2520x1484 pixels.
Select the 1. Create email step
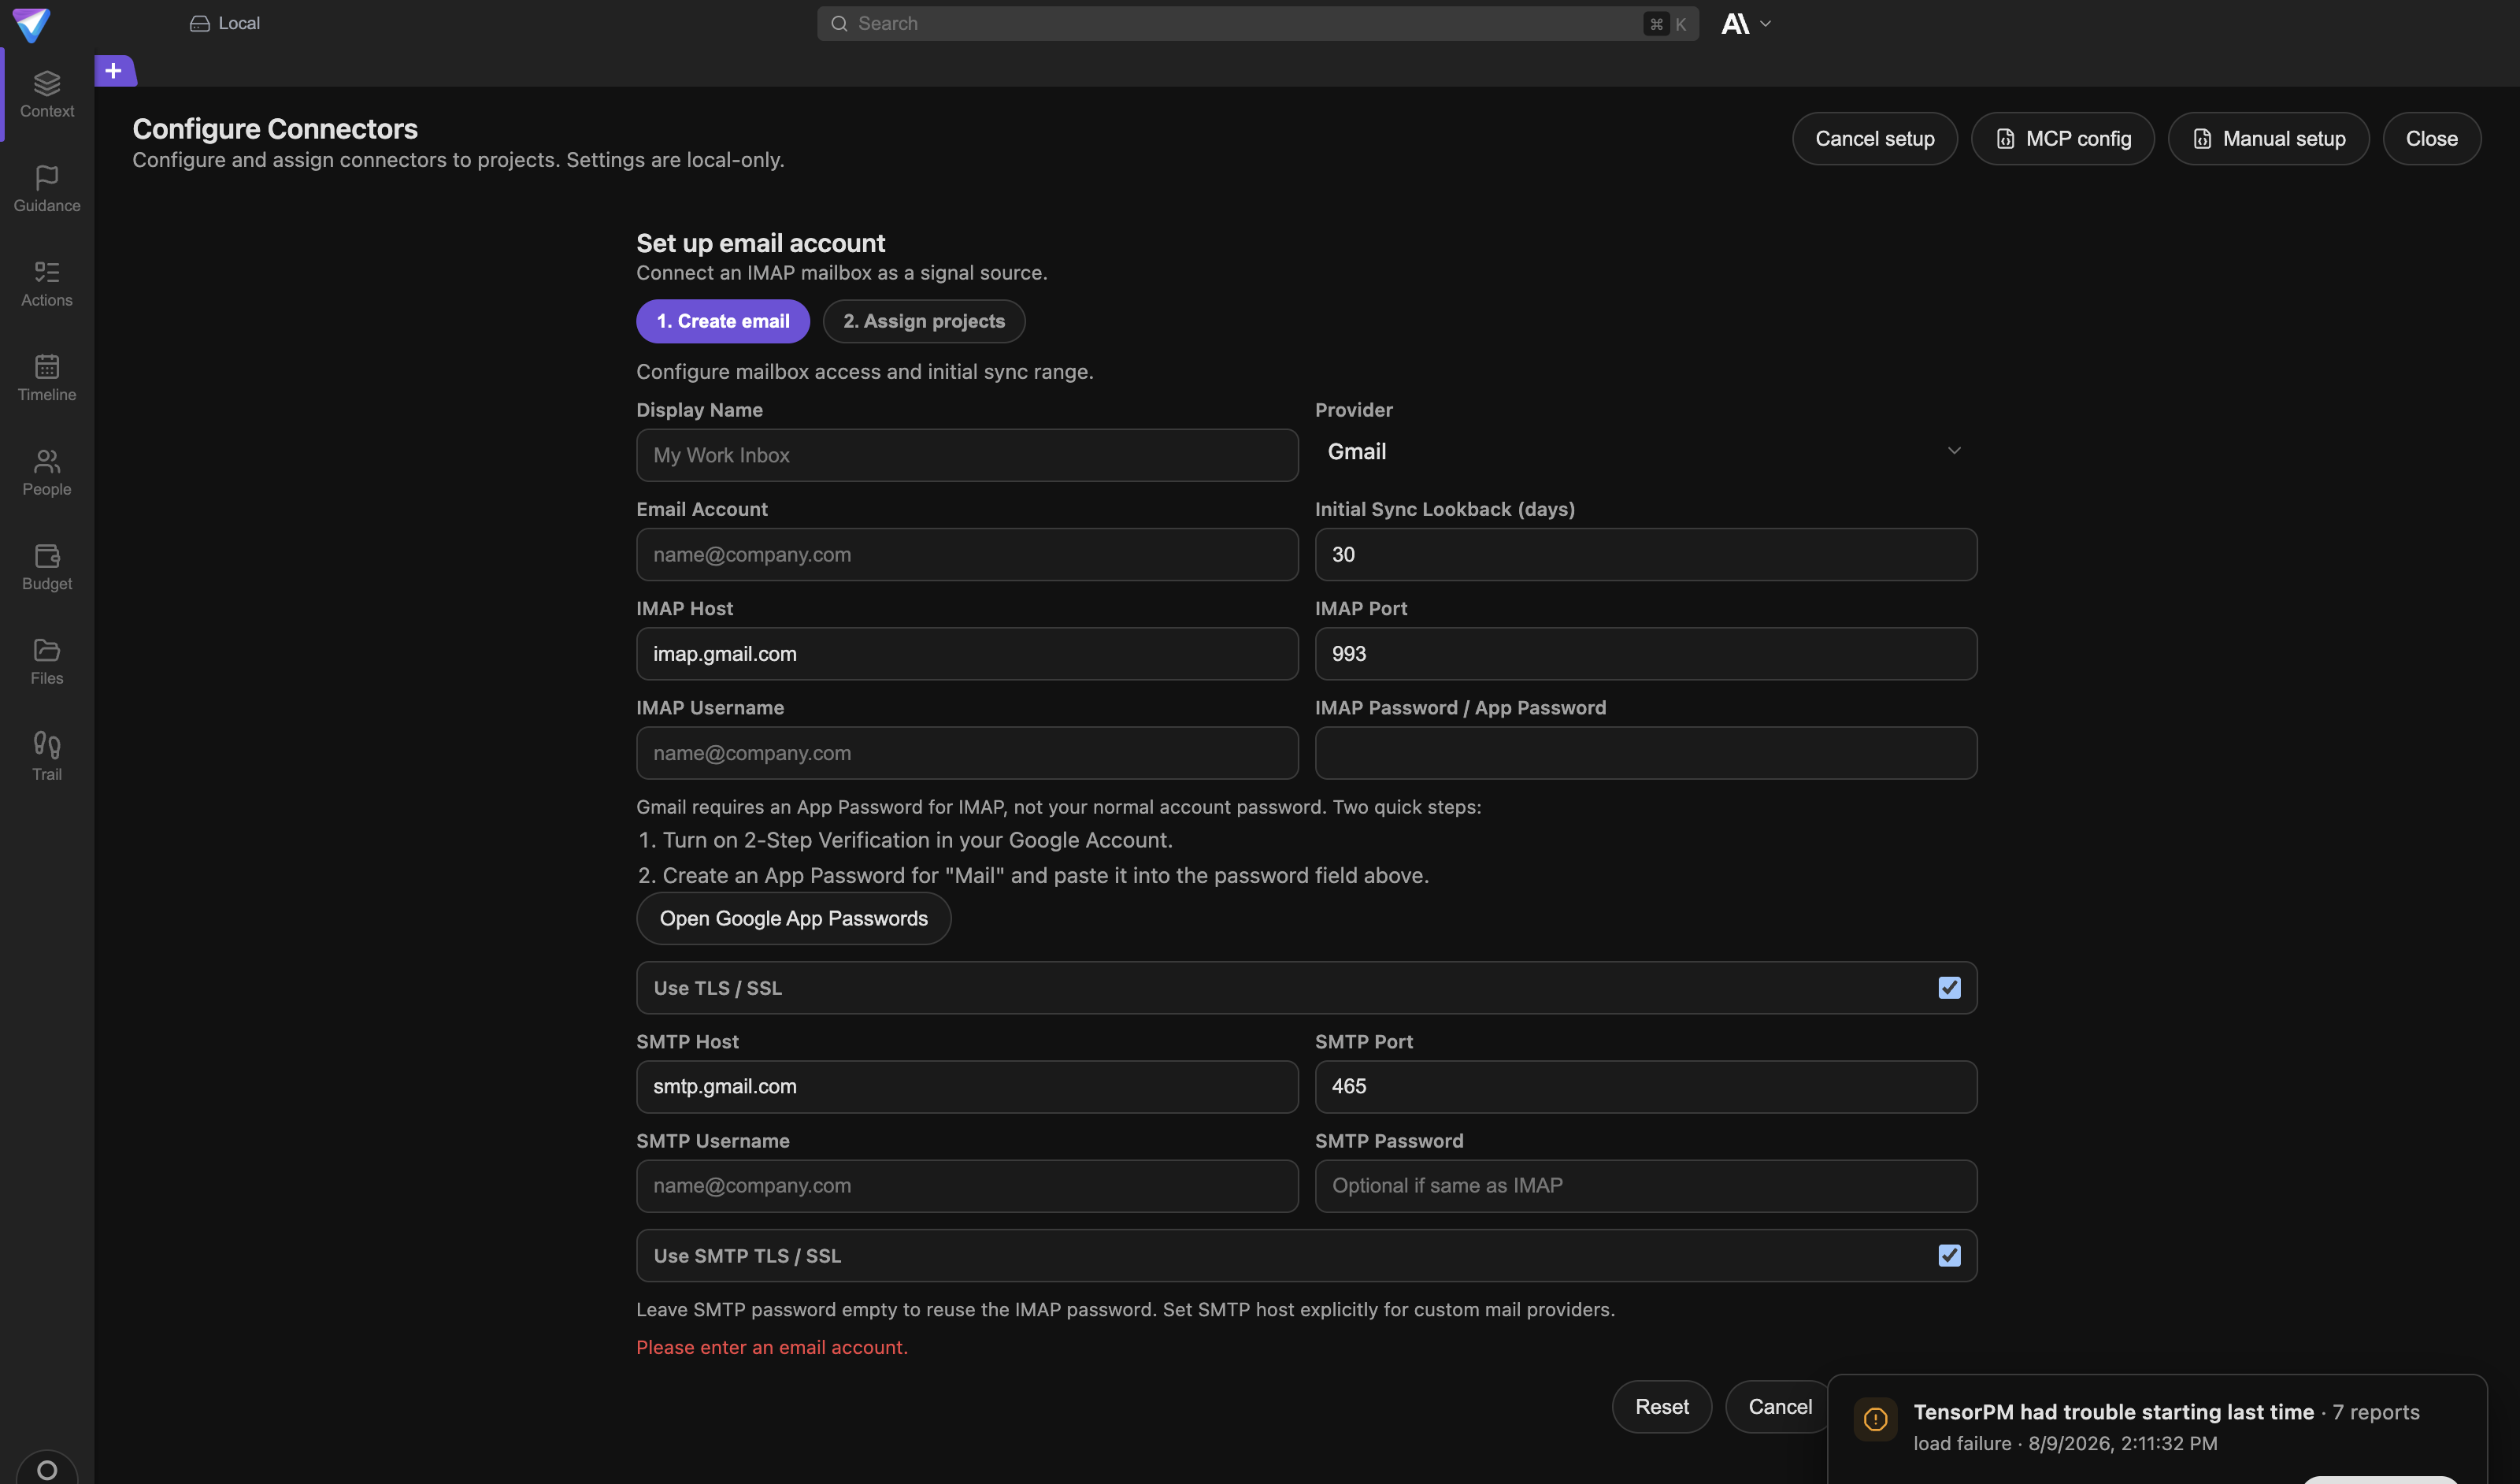pos(722,321)
